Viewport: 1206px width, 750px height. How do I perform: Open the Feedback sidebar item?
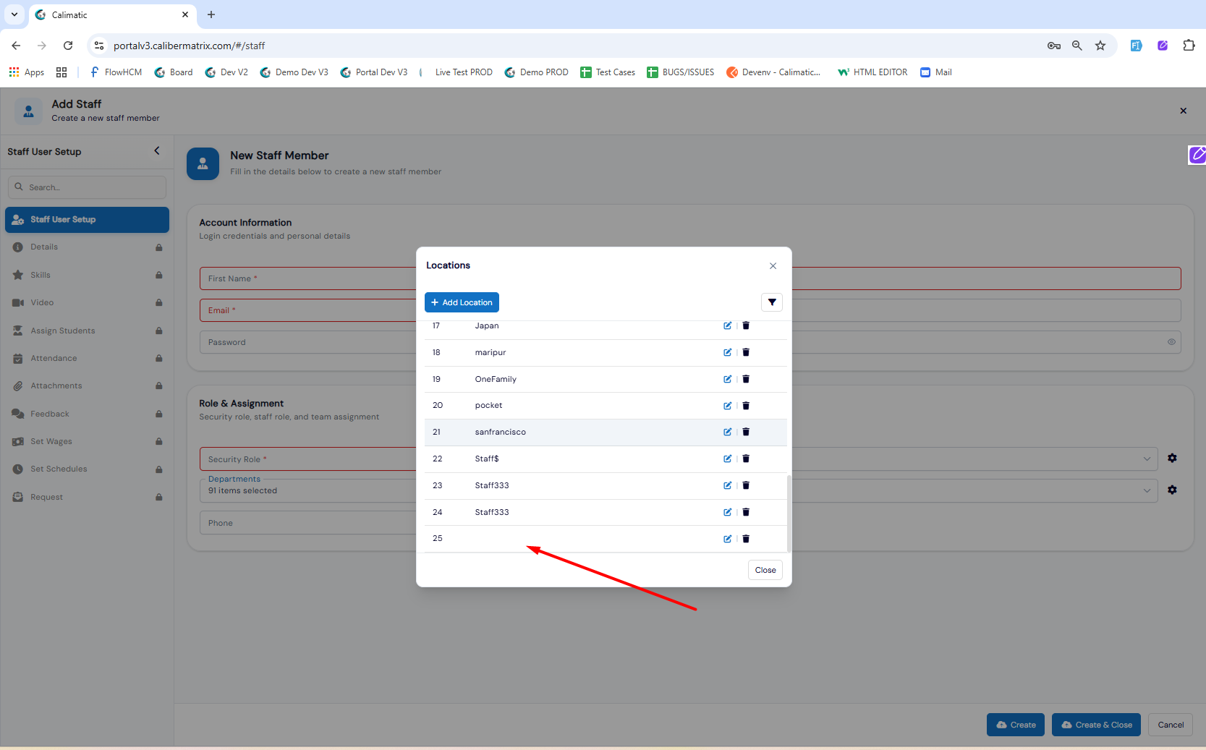[x=87, y=414]
